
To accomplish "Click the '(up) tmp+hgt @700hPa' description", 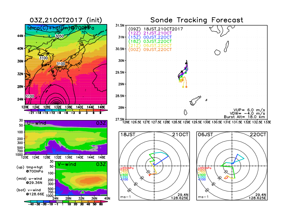I will 30,169.
